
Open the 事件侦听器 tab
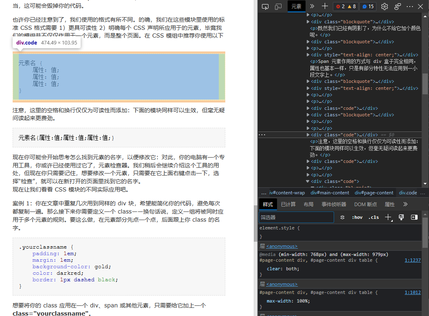click(334, 204)
